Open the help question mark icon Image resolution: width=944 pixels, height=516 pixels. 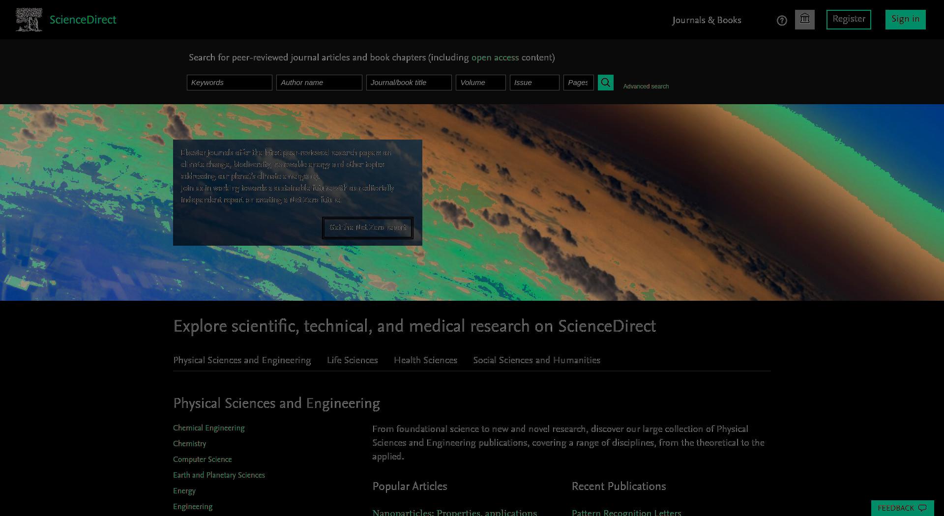782,21
